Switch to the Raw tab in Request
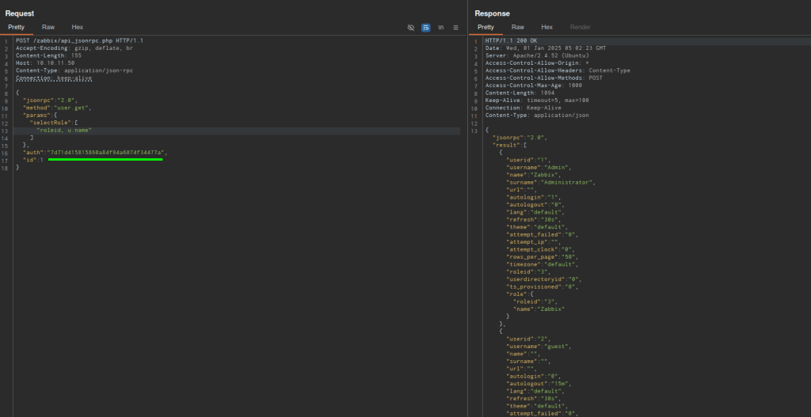Image resolution: width=811 pixels, height=417 pixels. 48,27
